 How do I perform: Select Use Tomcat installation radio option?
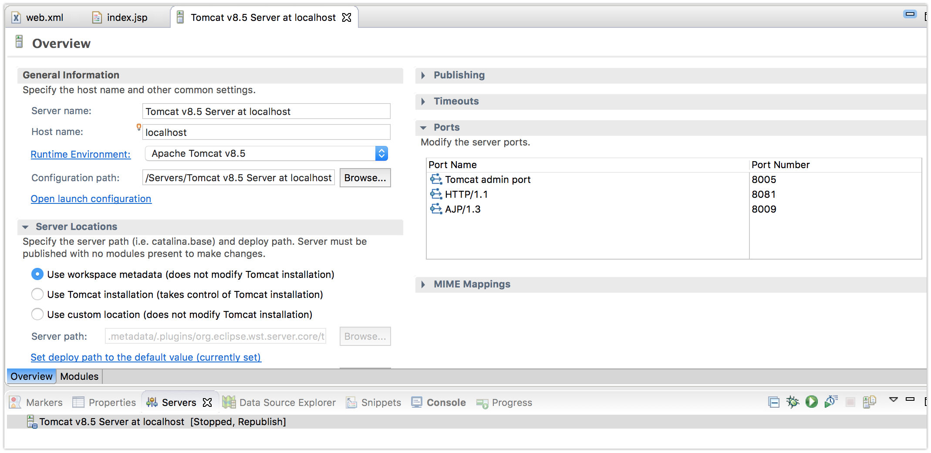[x=37, y=294]
